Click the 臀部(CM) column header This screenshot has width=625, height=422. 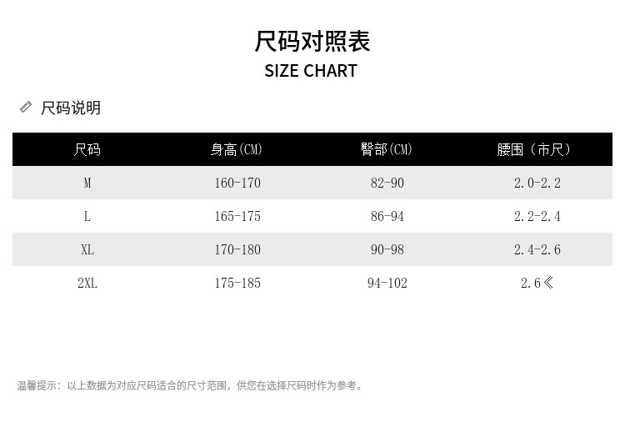(387, 150)
